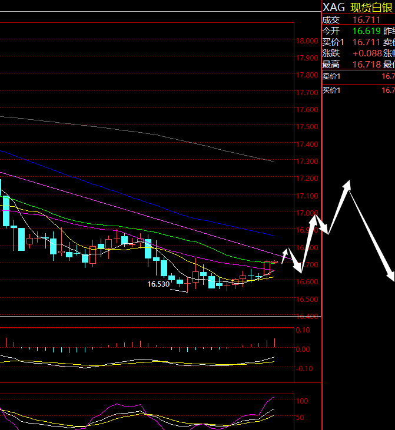Image resolution: width=395 pixels, height=430 pixels.
Task: Click the 今开 label in quote panel
Action: [331, 31]
